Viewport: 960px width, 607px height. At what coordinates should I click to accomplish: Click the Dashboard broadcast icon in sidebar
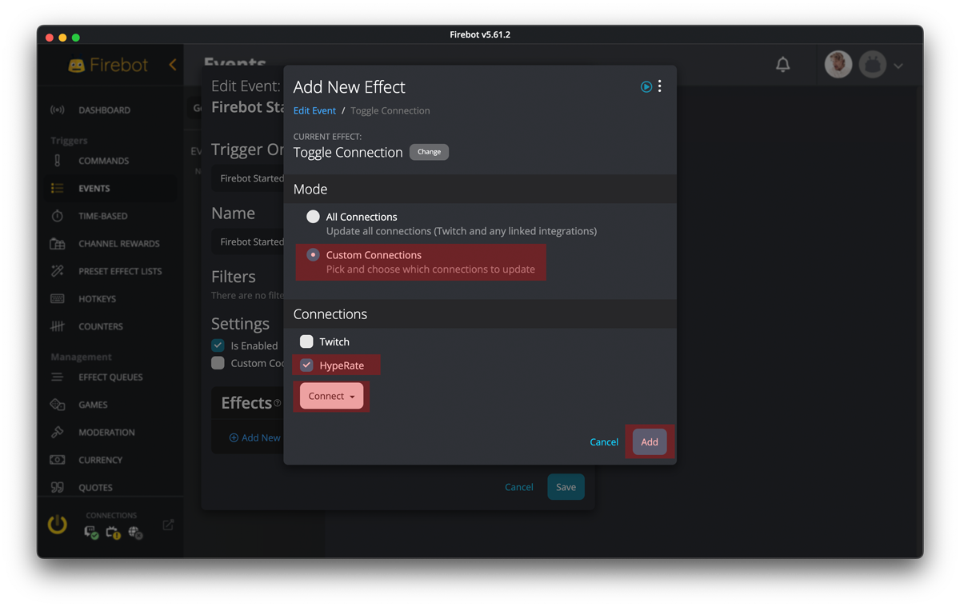point(58,110)
